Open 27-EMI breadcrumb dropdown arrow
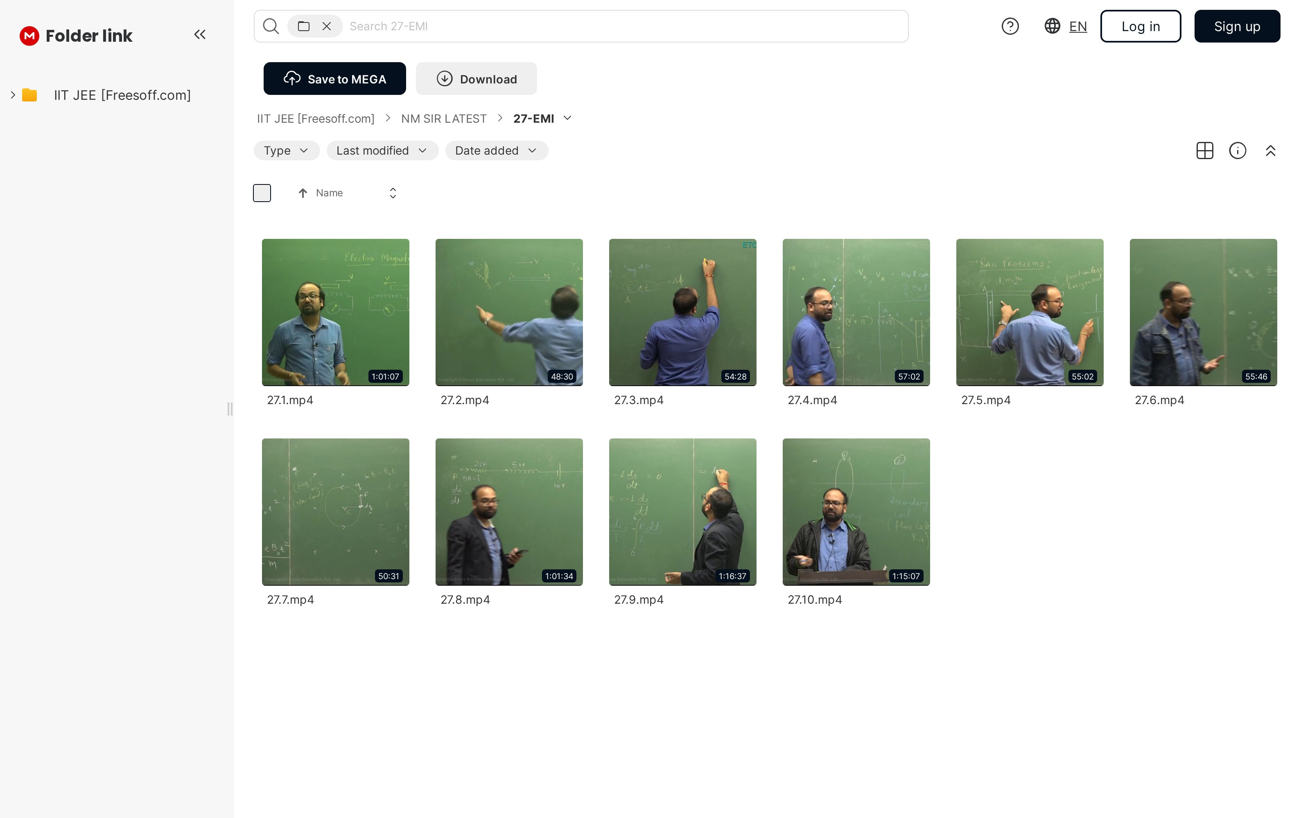The image size is (1310, 818). click(567, 118)
